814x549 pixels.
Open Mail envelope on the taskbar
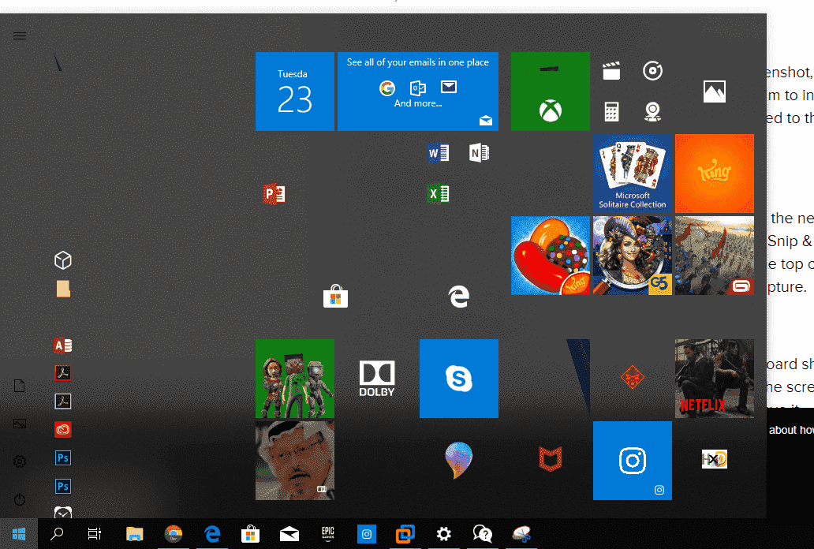pyautogui.click(x=289, y=533)
